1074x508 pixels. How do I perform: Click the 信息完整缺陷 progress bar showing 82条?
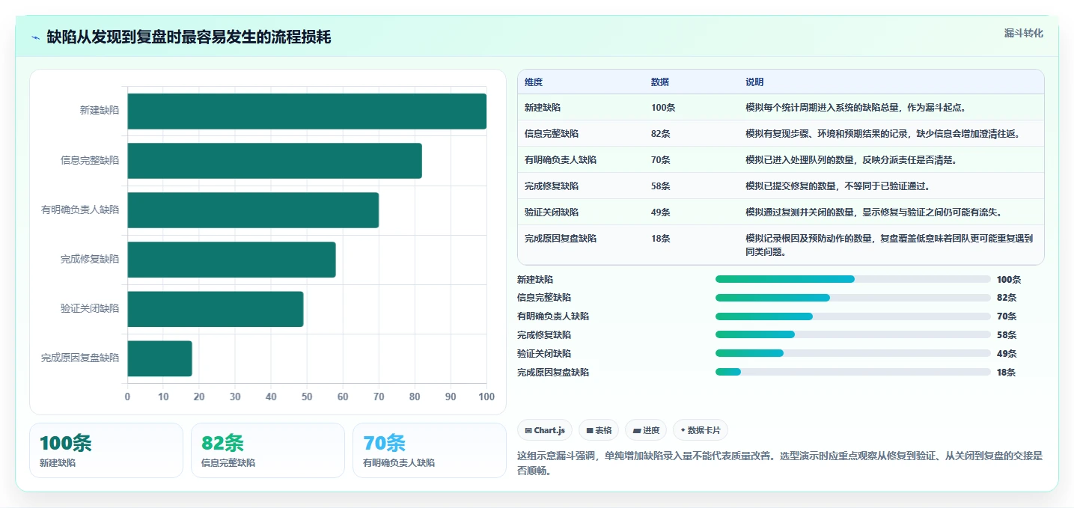[x=853, y=297]
